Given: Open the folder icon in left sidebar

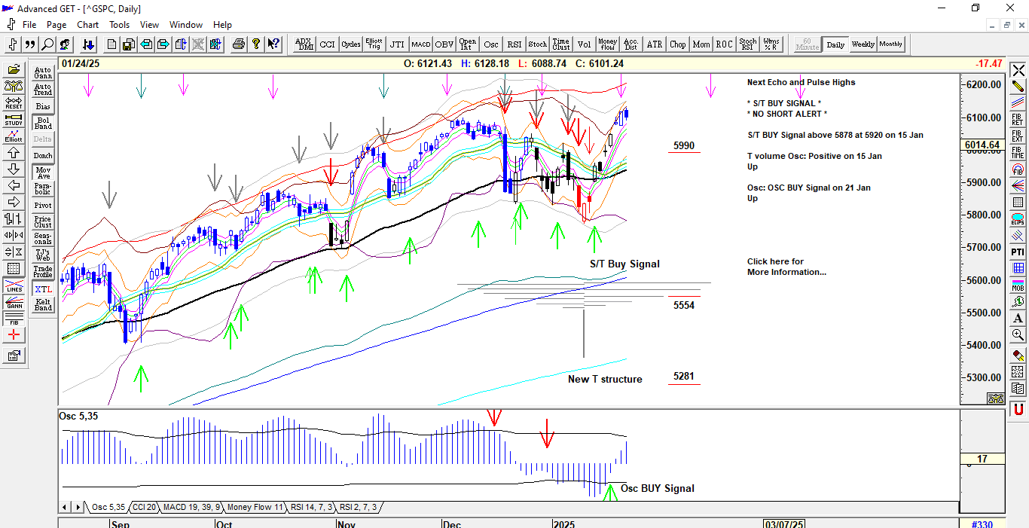Looking at the screenshot, I should (14, 71).
